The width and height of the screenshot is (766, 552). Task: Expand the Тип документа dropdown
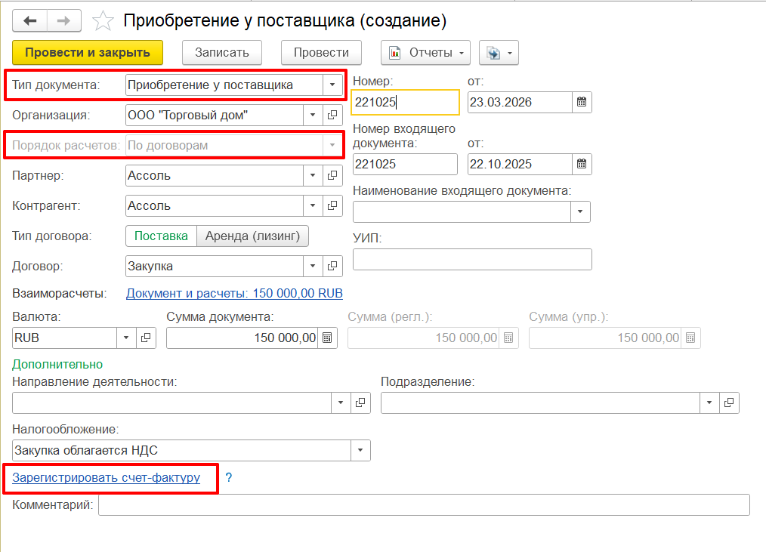tap(332, 85)
